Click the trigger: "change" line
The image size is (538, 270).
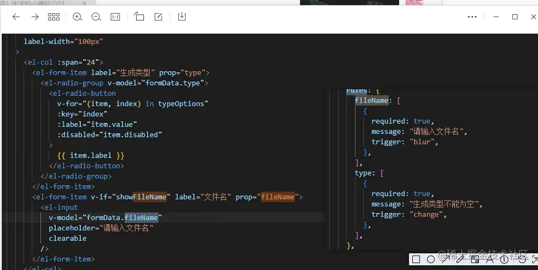(409, 214)
